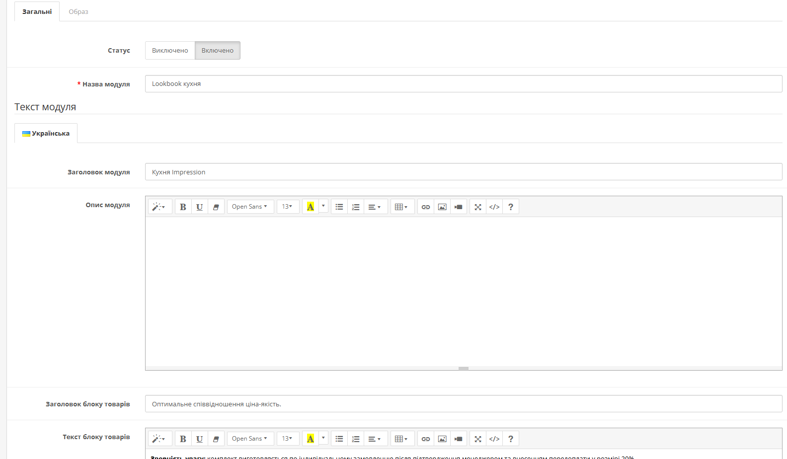787x459 pixels.
Task: Set status to Включено
Action: coord(218,50)
